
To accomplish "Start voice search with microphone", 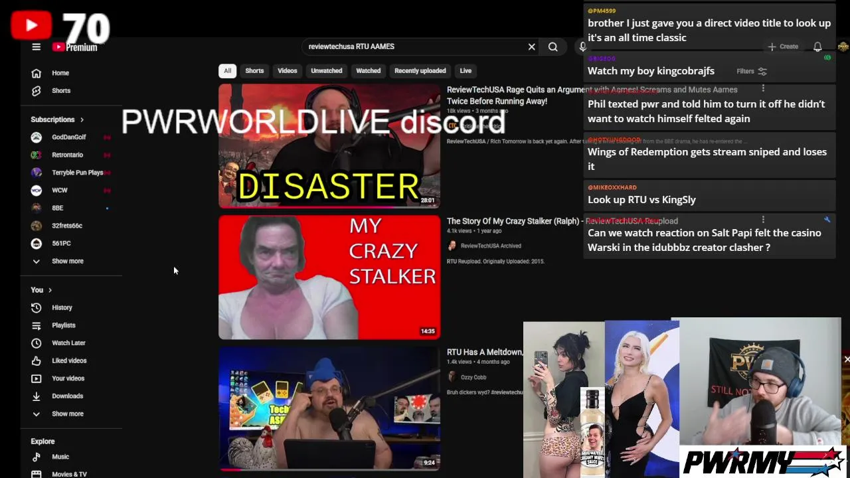I will 582,46.
